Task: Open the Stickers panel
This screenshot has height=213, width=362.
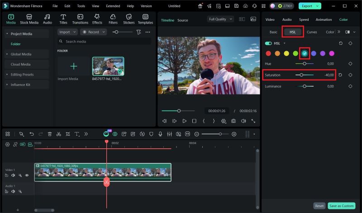Action: click(x=129, y=19)
